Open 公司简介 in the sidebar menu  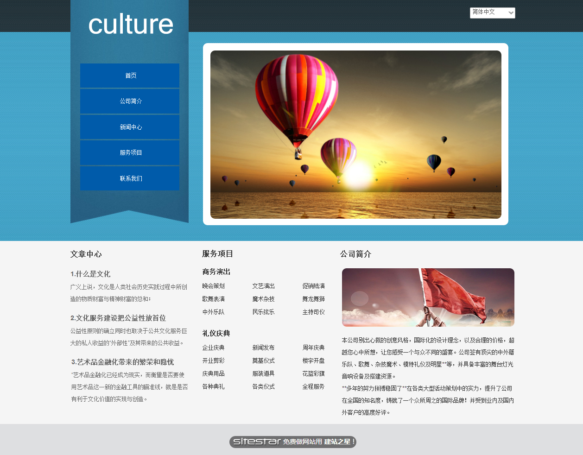130,101
